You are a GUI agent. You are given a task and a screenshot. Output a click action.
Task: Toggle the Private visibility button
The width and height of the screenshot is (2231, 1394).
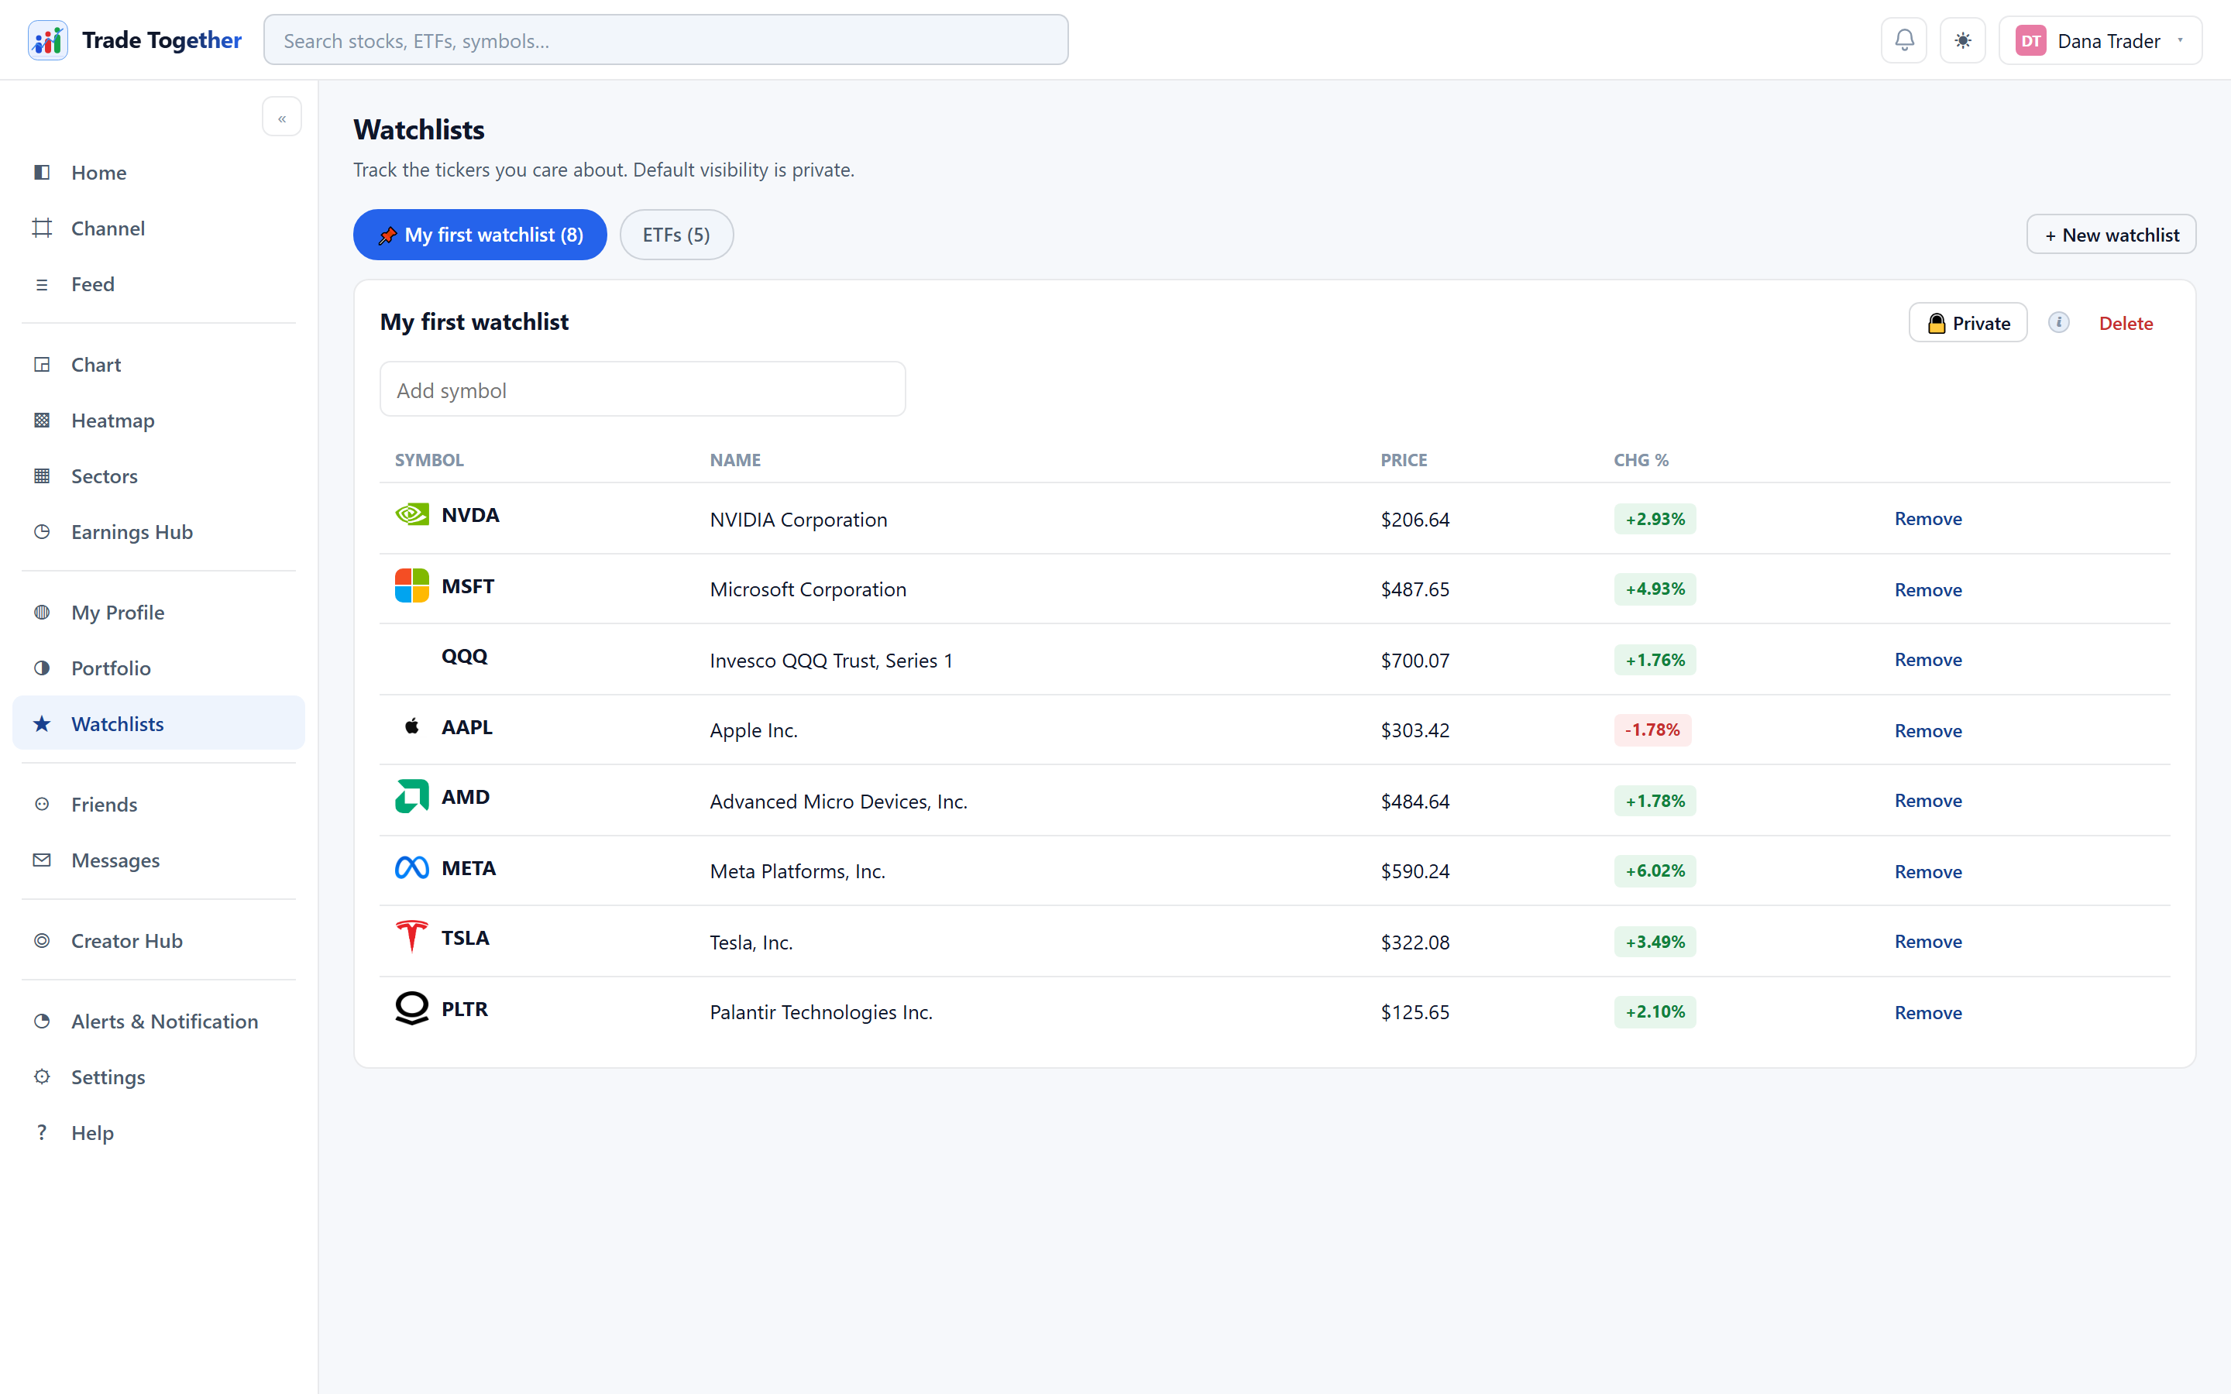pyautogui.click(x=1968, y=323)
